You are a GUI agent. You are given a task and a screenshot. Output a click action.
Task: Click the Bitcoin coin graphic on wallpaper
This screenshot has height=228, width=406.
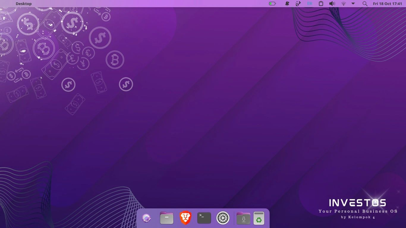115,60
